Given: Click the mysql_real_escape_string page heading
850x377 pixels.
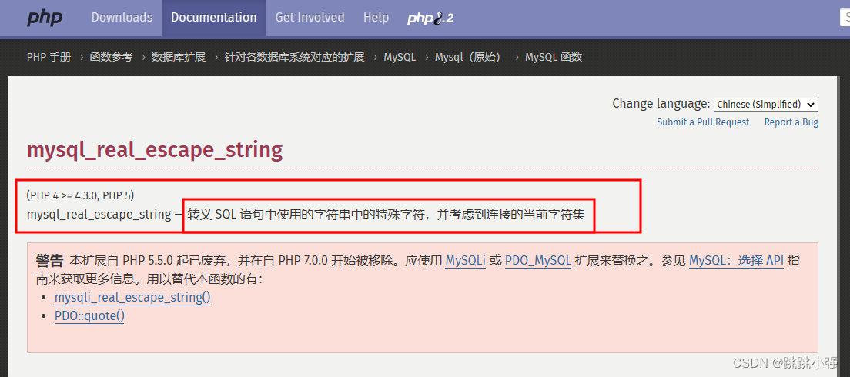Looking at the screenshot, I should click(155, 150).
